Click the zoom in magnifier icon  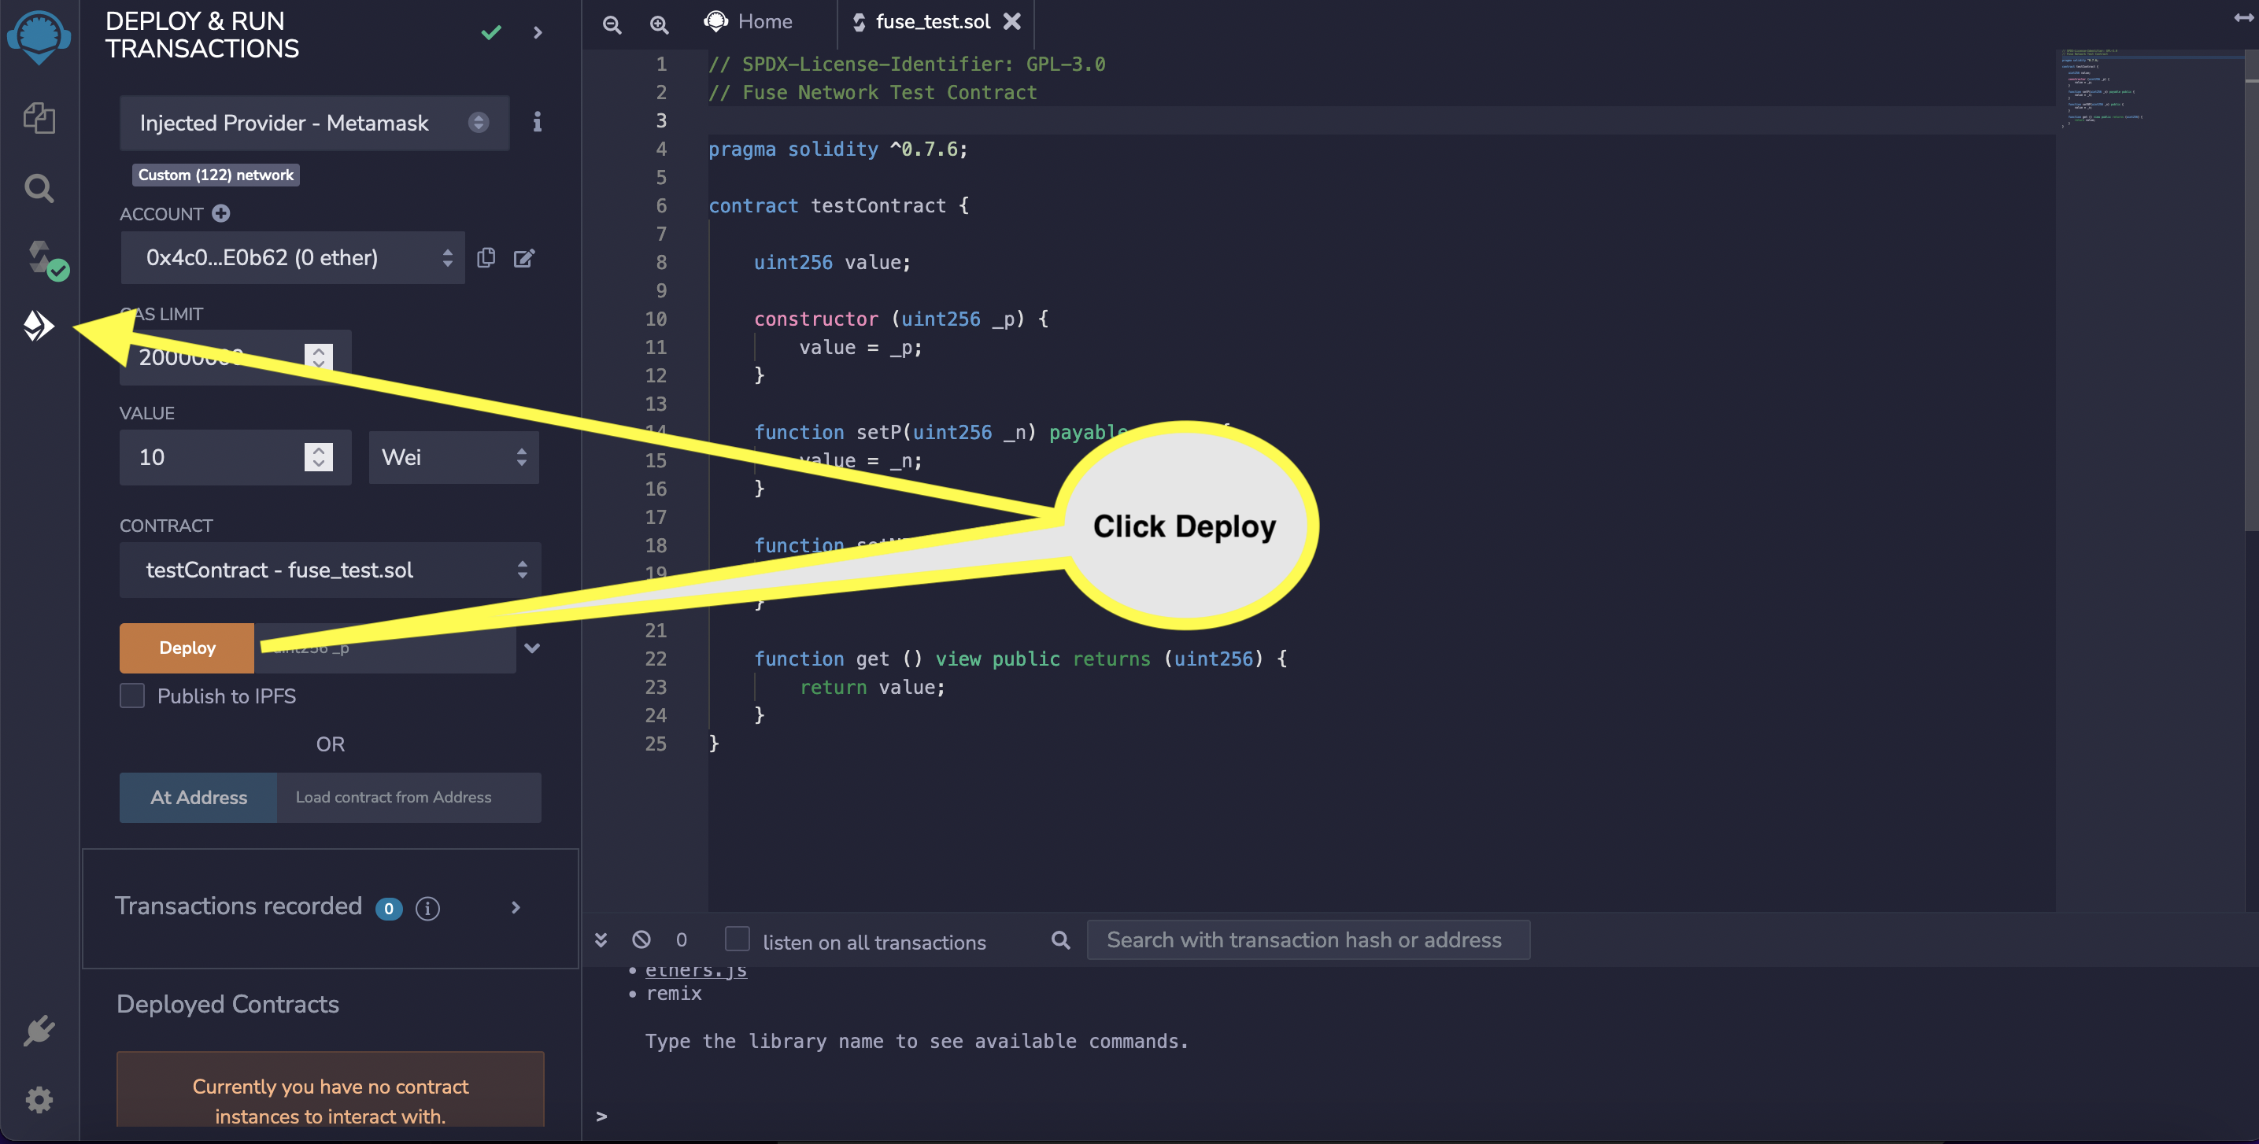[659, 24]
